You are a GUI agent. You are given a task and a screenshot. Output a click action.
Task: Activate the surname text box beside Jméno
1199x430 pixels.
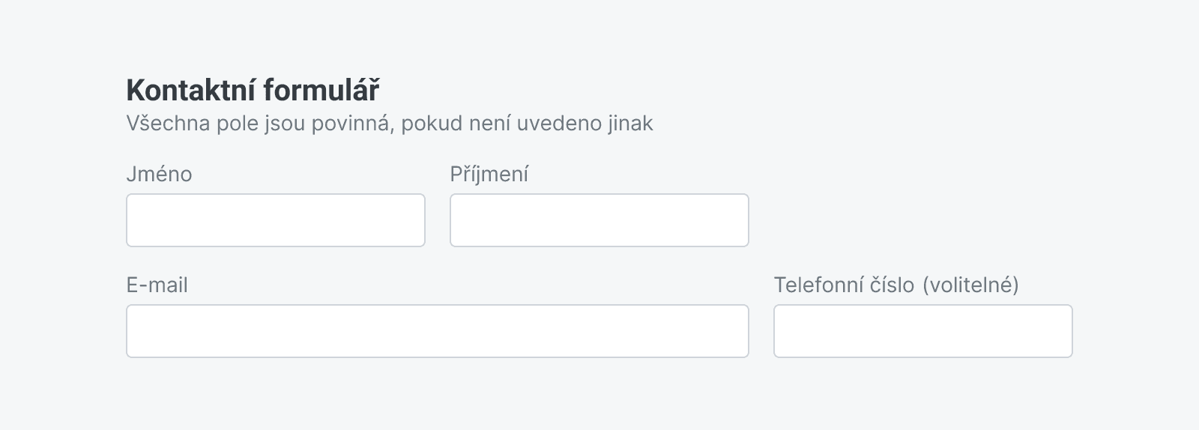pyautogui.click(x=599, y=220)
